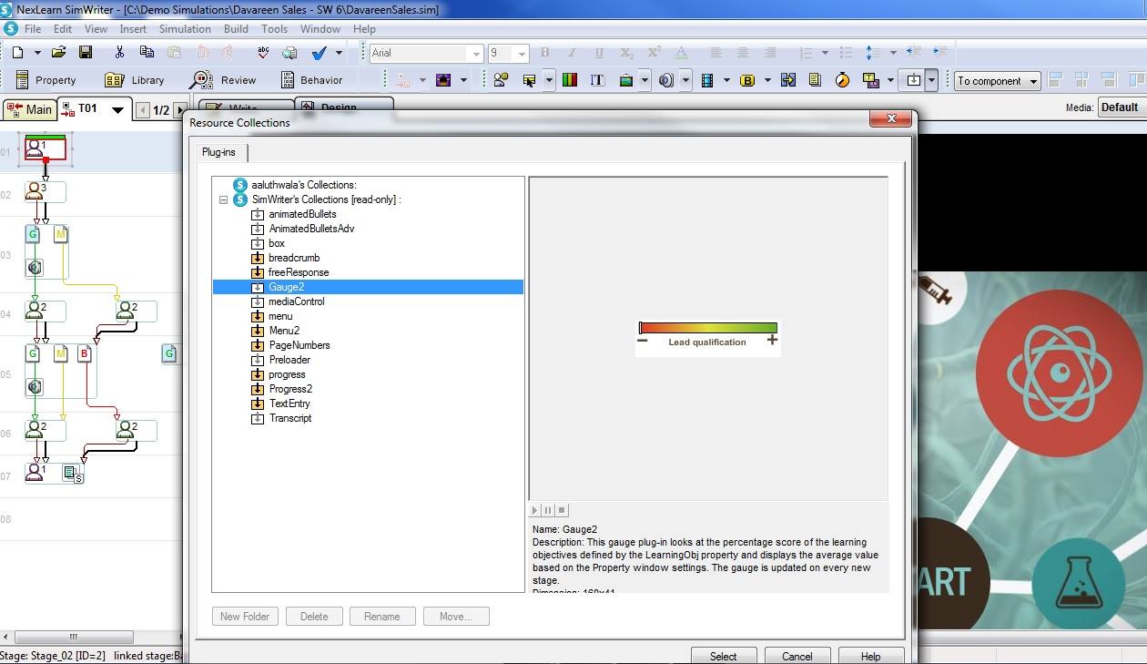Open the Tools menu

click(x=274, y=29)
